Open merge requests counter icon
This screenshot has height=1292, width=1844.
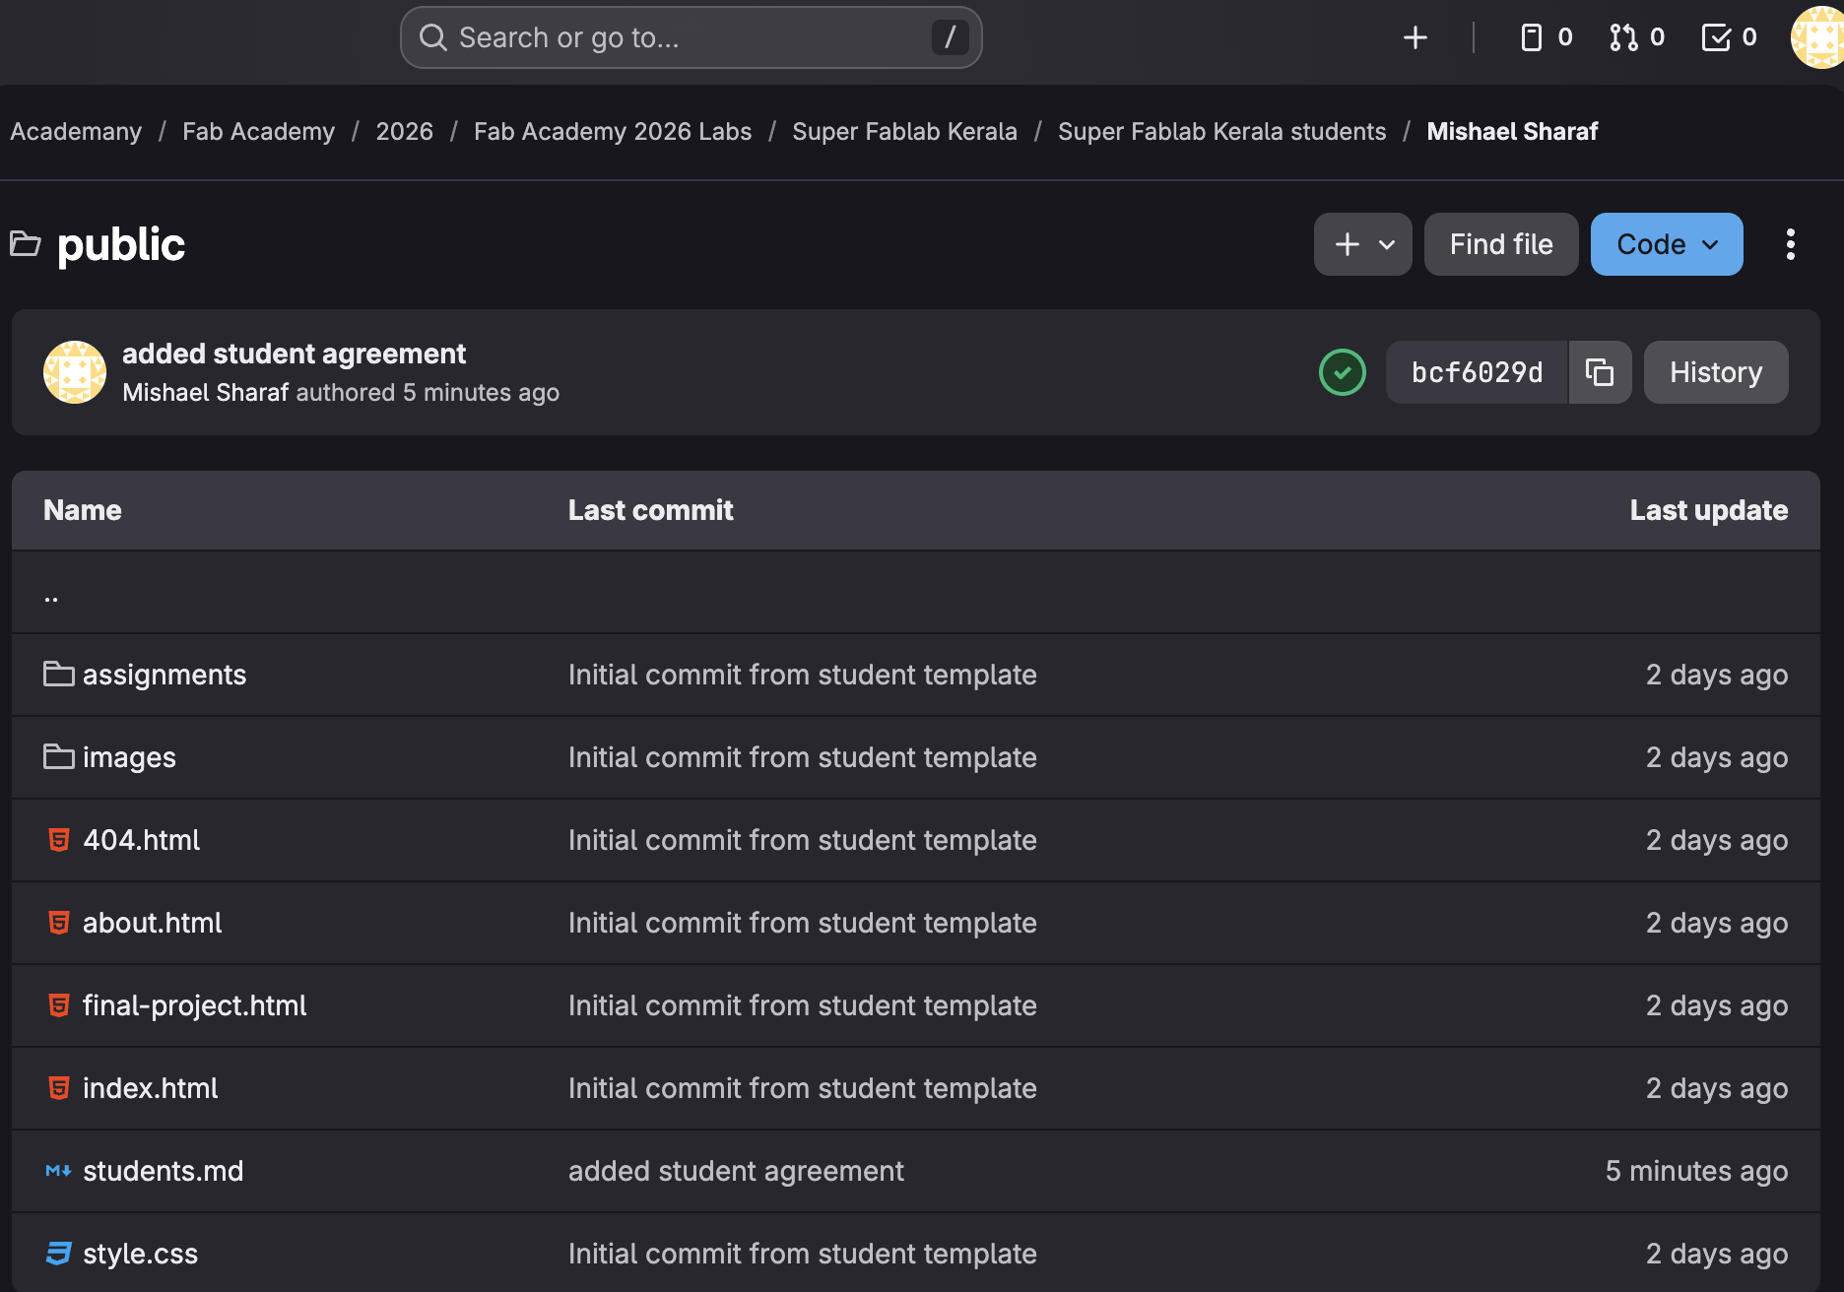click(1636, 37)
